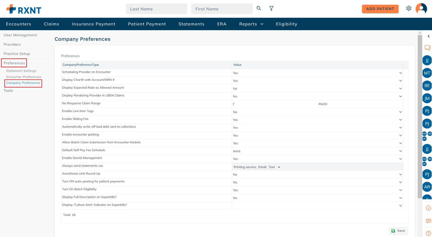
Task: Open the filter funnel icon
Action: [271, 9]
